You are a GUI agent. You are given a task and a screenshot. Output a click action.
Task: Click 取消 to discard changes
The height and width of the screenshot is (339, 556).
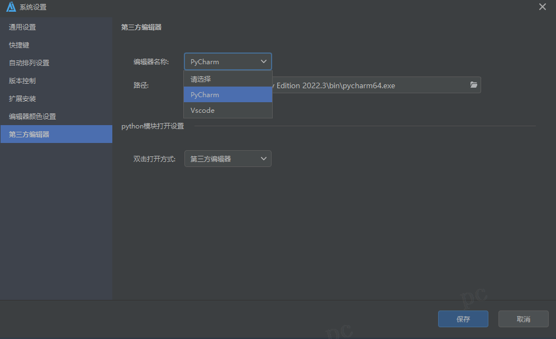[523, 319]
